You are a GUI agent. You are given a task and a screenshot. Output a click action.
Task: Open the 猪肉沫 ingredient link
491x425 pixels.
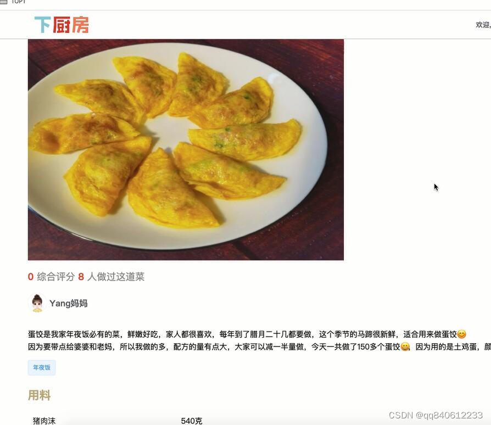click(44, 421)
